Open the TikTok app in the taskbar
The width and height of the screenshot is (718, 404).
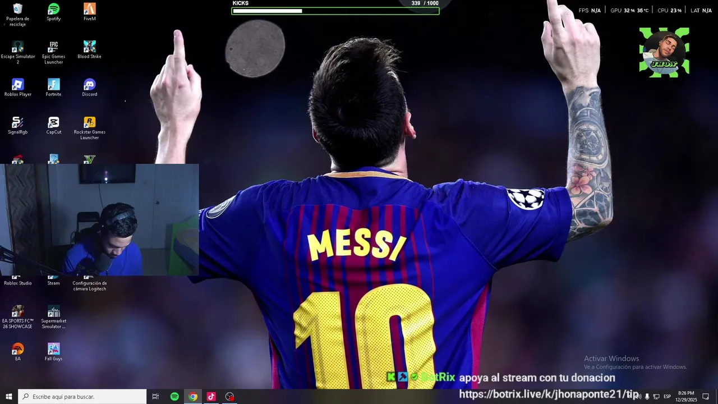pos(211,397)
